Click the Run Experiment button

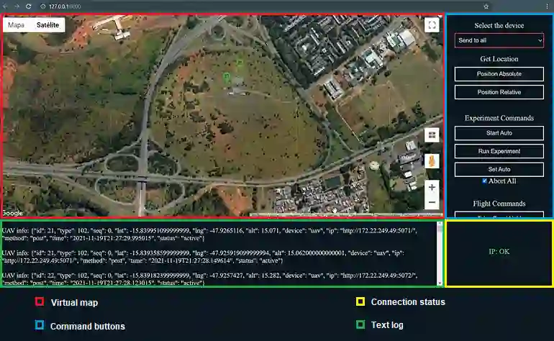[x=499, y=151]
